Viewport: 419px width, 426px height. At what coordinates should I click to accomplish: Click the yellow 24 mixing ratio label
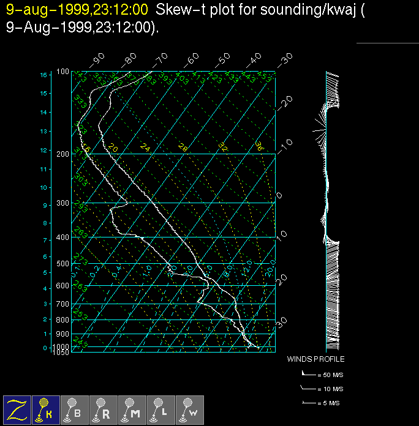point(145,147)
